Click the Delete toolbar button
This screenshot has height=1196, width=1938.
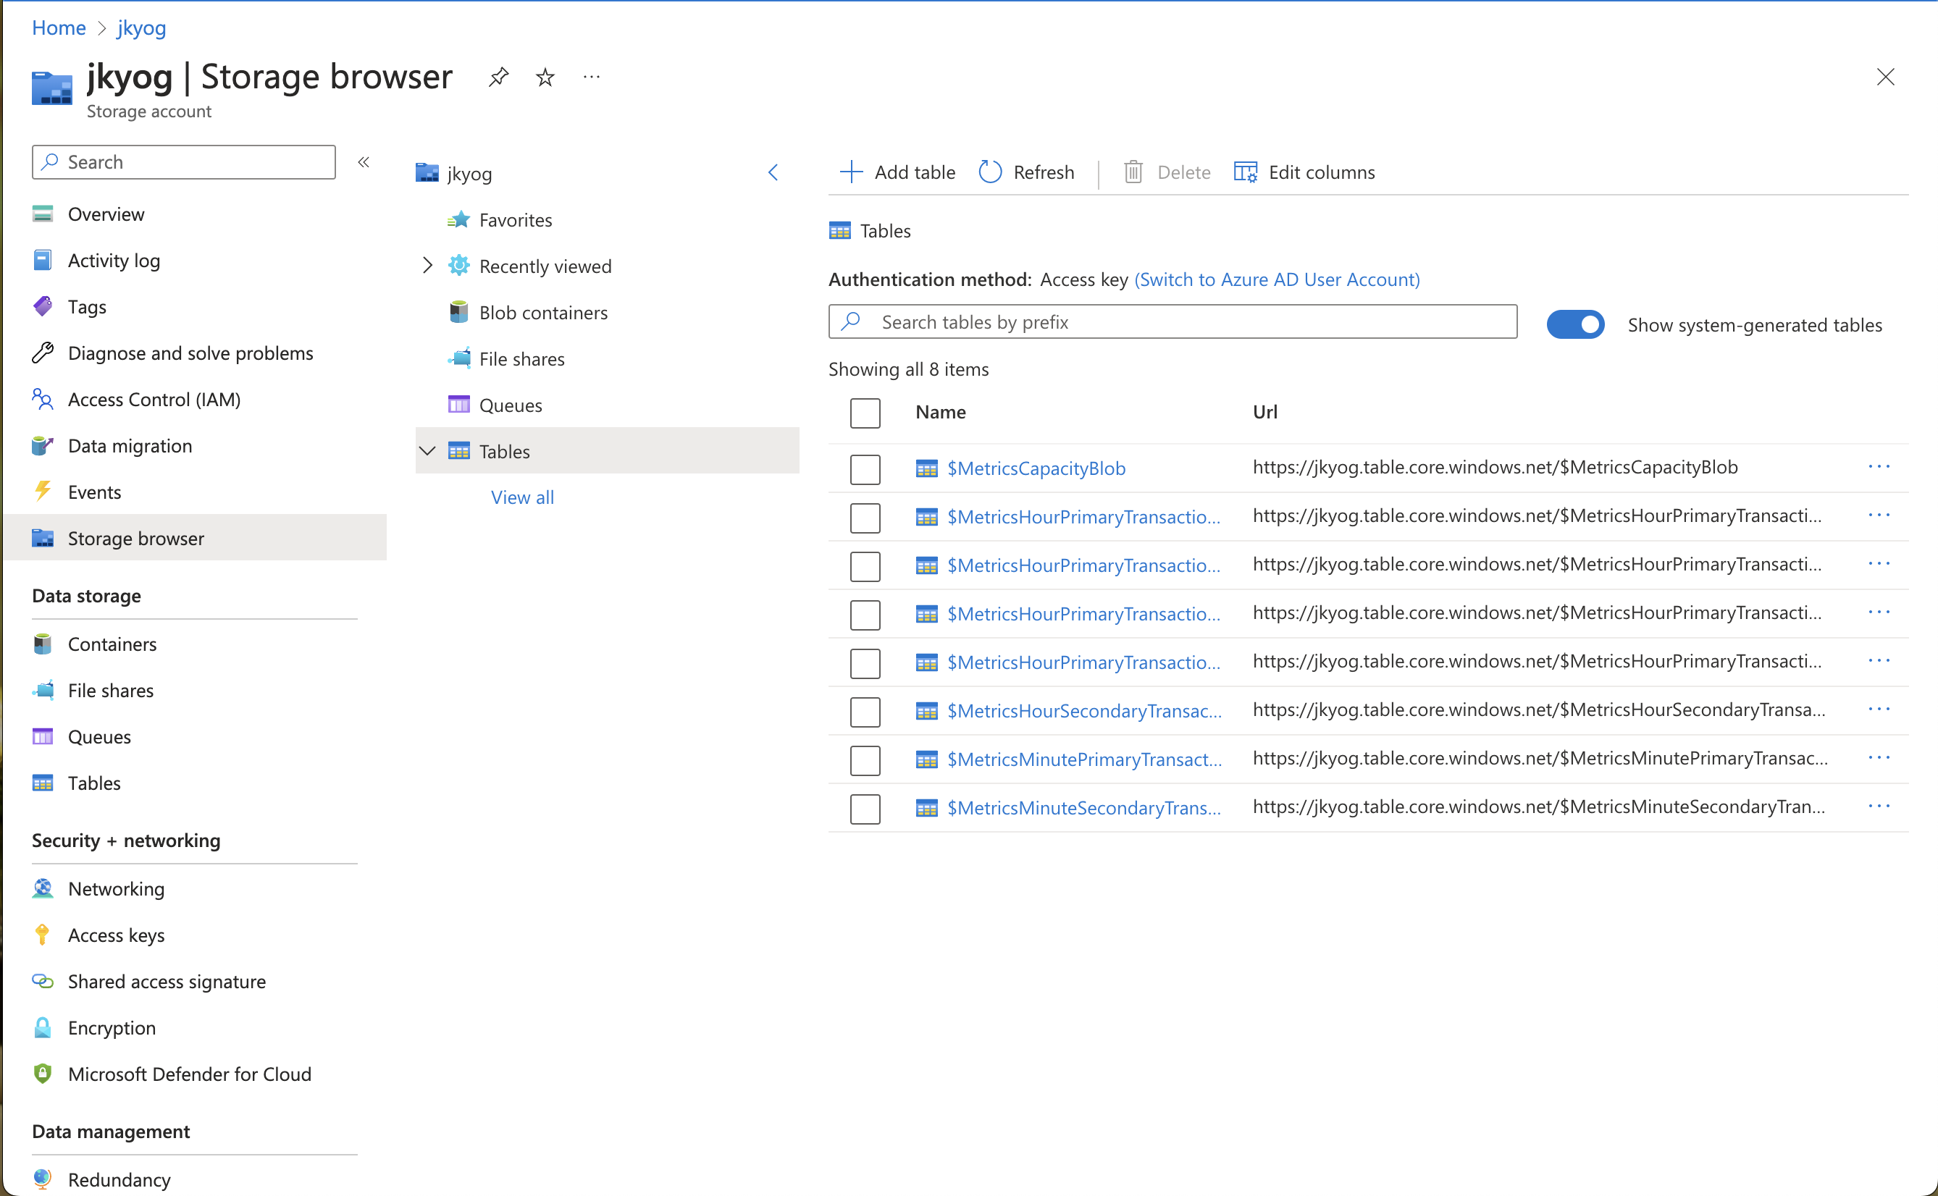[x=1167, y=172]
